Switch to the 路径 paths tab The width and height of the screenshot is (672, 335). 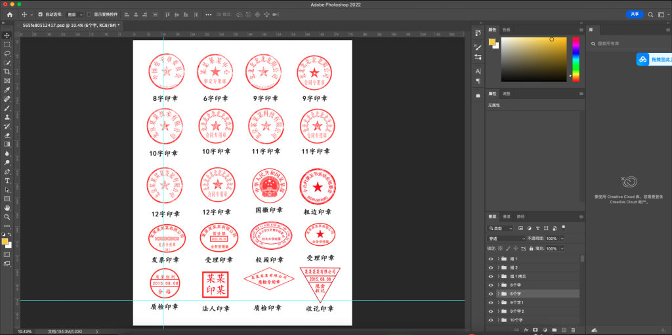click(x=520, y=217)
